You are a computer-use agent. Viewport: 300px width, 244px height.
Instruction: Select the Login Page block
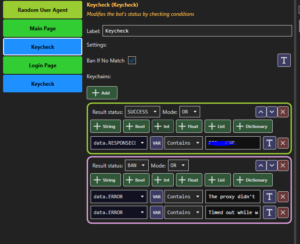click(x=43, y=66)
